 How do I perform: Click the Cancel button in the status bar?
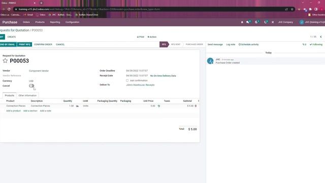click(x=60, y=44)
